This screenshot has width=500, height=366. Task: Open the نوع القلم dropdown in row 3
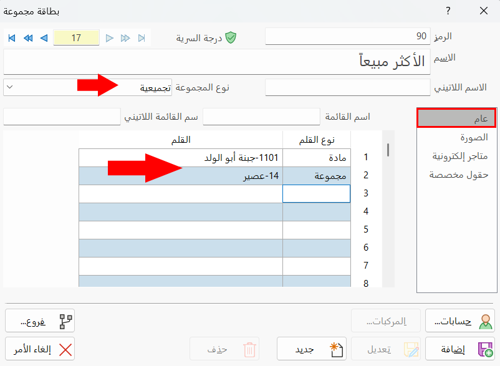[316, 195]
